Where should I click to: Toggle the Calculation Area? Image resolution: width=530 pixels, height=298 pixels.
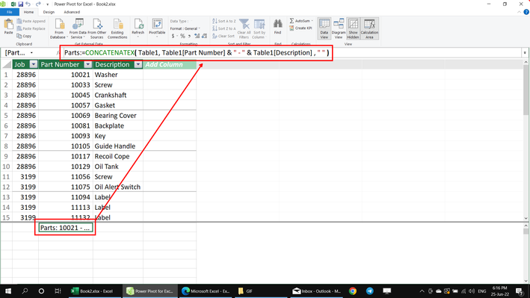369,28
